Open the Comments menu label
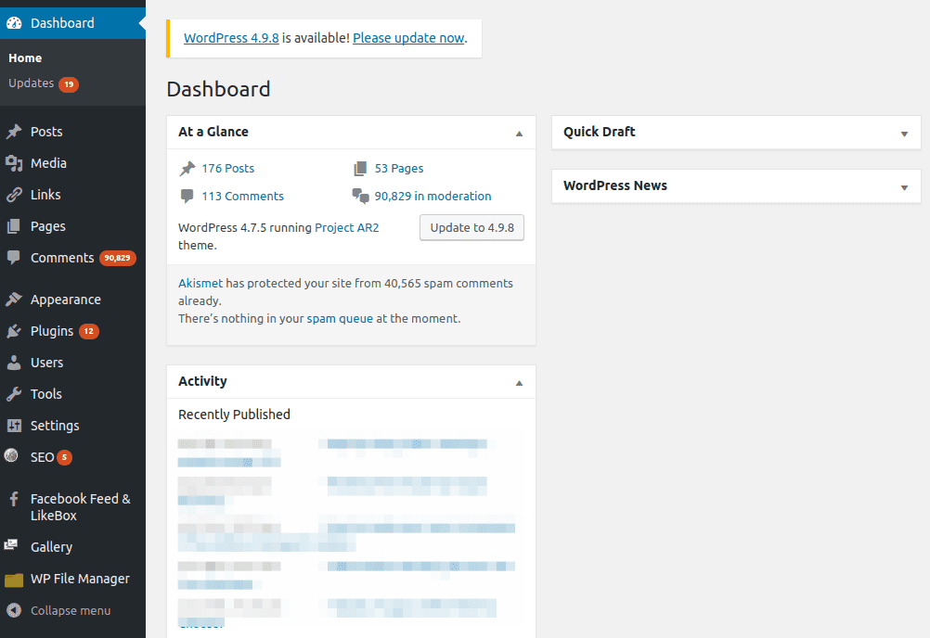The image size is (930, 638). [x=62, y=258]
